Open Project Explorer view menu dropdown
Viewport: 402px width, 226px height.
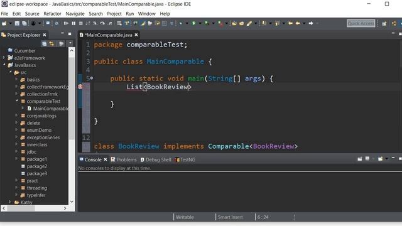coord(70,43)
